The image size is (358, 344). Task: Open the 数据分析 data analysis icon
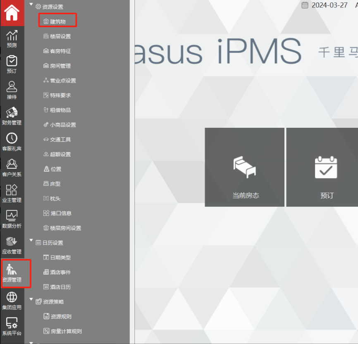12,219
